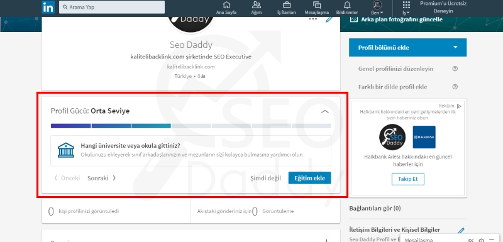The image size is (503, 242).
Task: Click Şimdi değil button
Action: [x=265, y=179]
